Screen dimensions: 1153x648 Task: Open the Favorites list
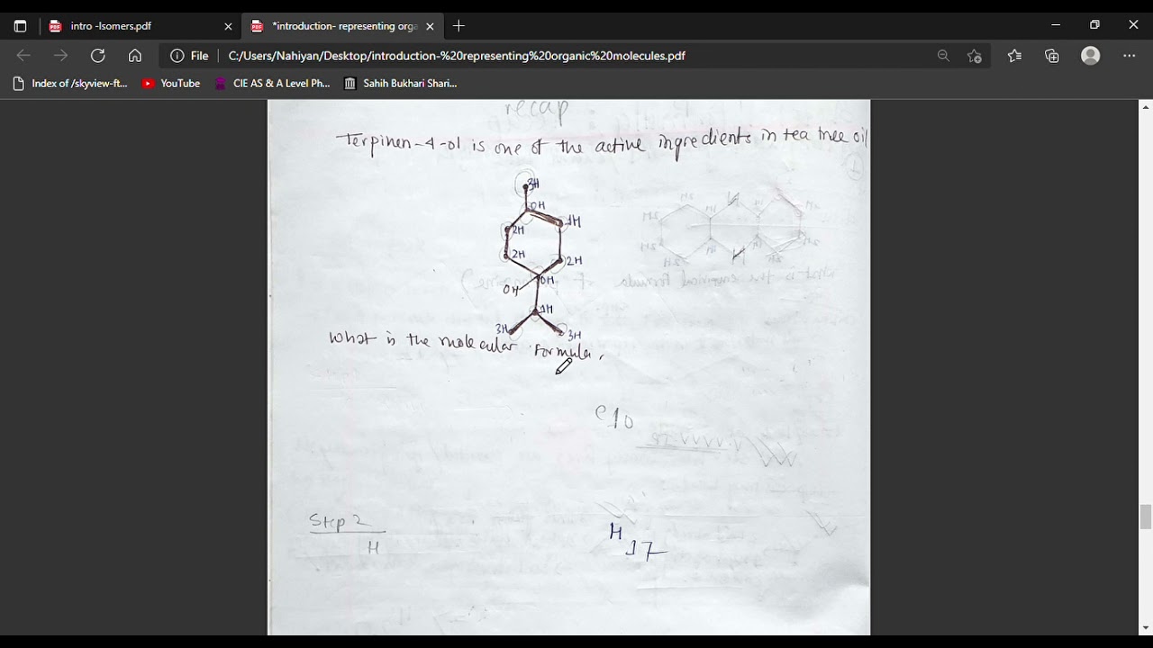[x=1015, y=56]
